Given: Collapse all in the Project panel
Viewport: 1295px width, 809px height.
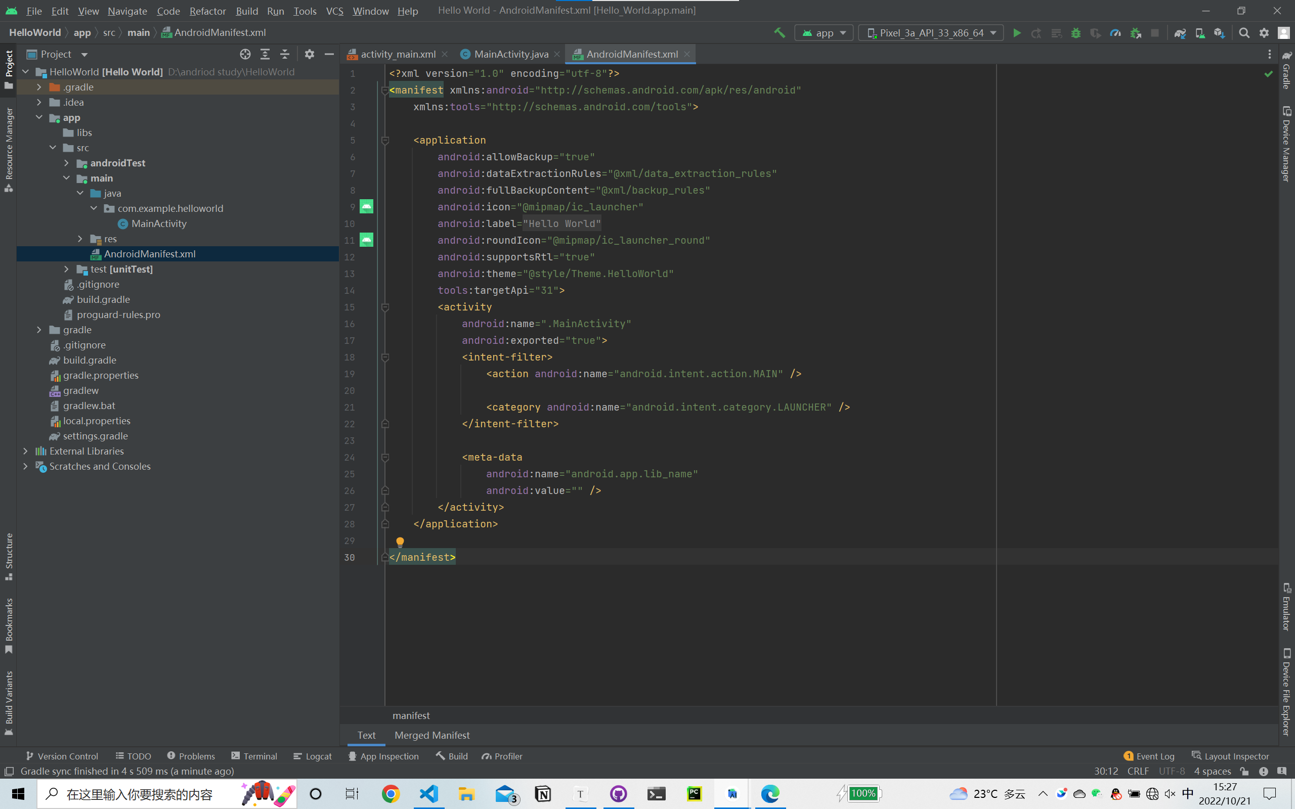Looking at the screenshot, I should 285,54.
